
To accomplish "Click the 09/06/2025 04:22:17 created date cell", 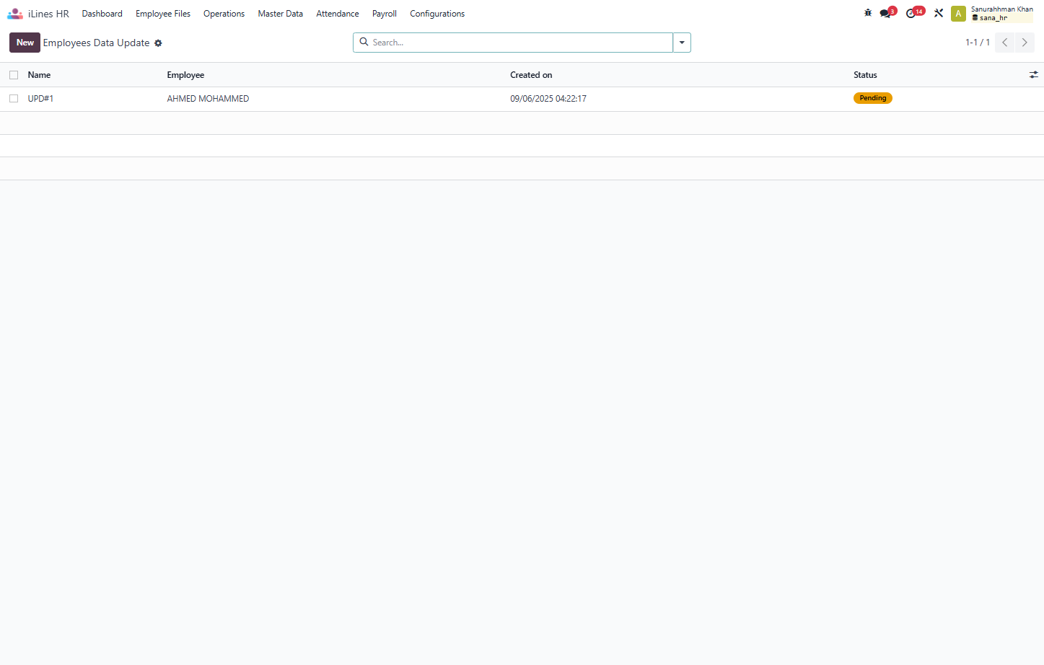I will point(548,99).
